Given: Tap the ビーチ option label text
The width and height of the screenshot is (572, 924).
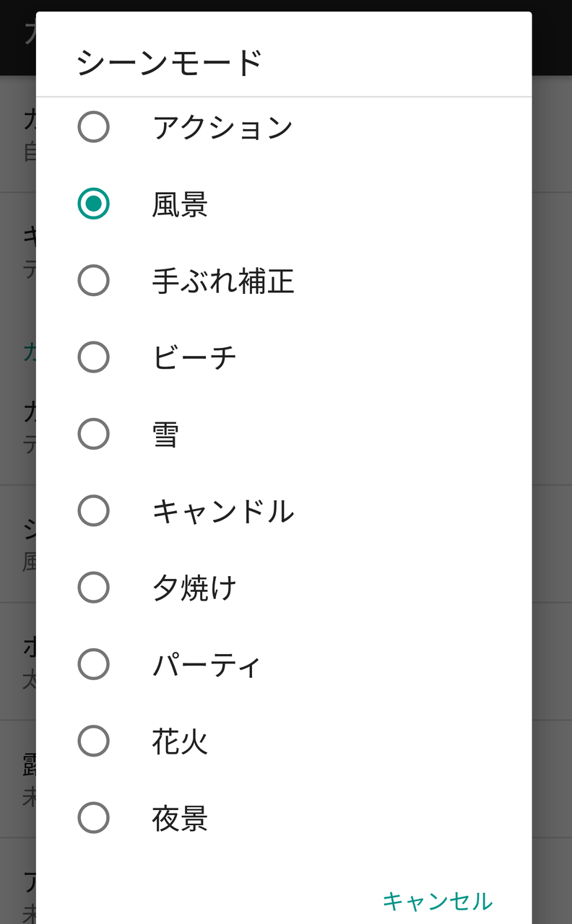Looking at the screenshot, I should (x=194, y=357).
